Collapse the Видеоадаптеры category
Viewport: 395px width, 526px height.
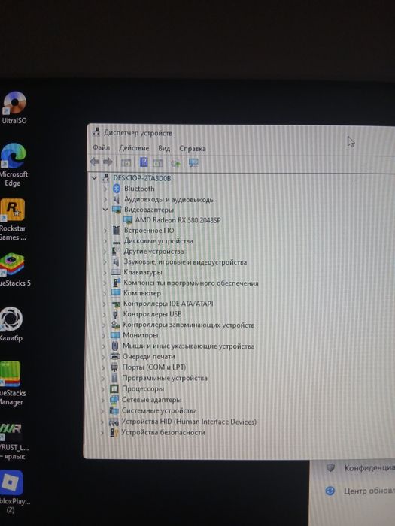click(105, 210)
